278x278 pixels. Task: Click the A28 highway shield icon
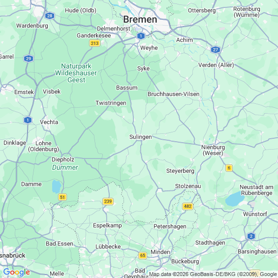click(x=50, y=16)
